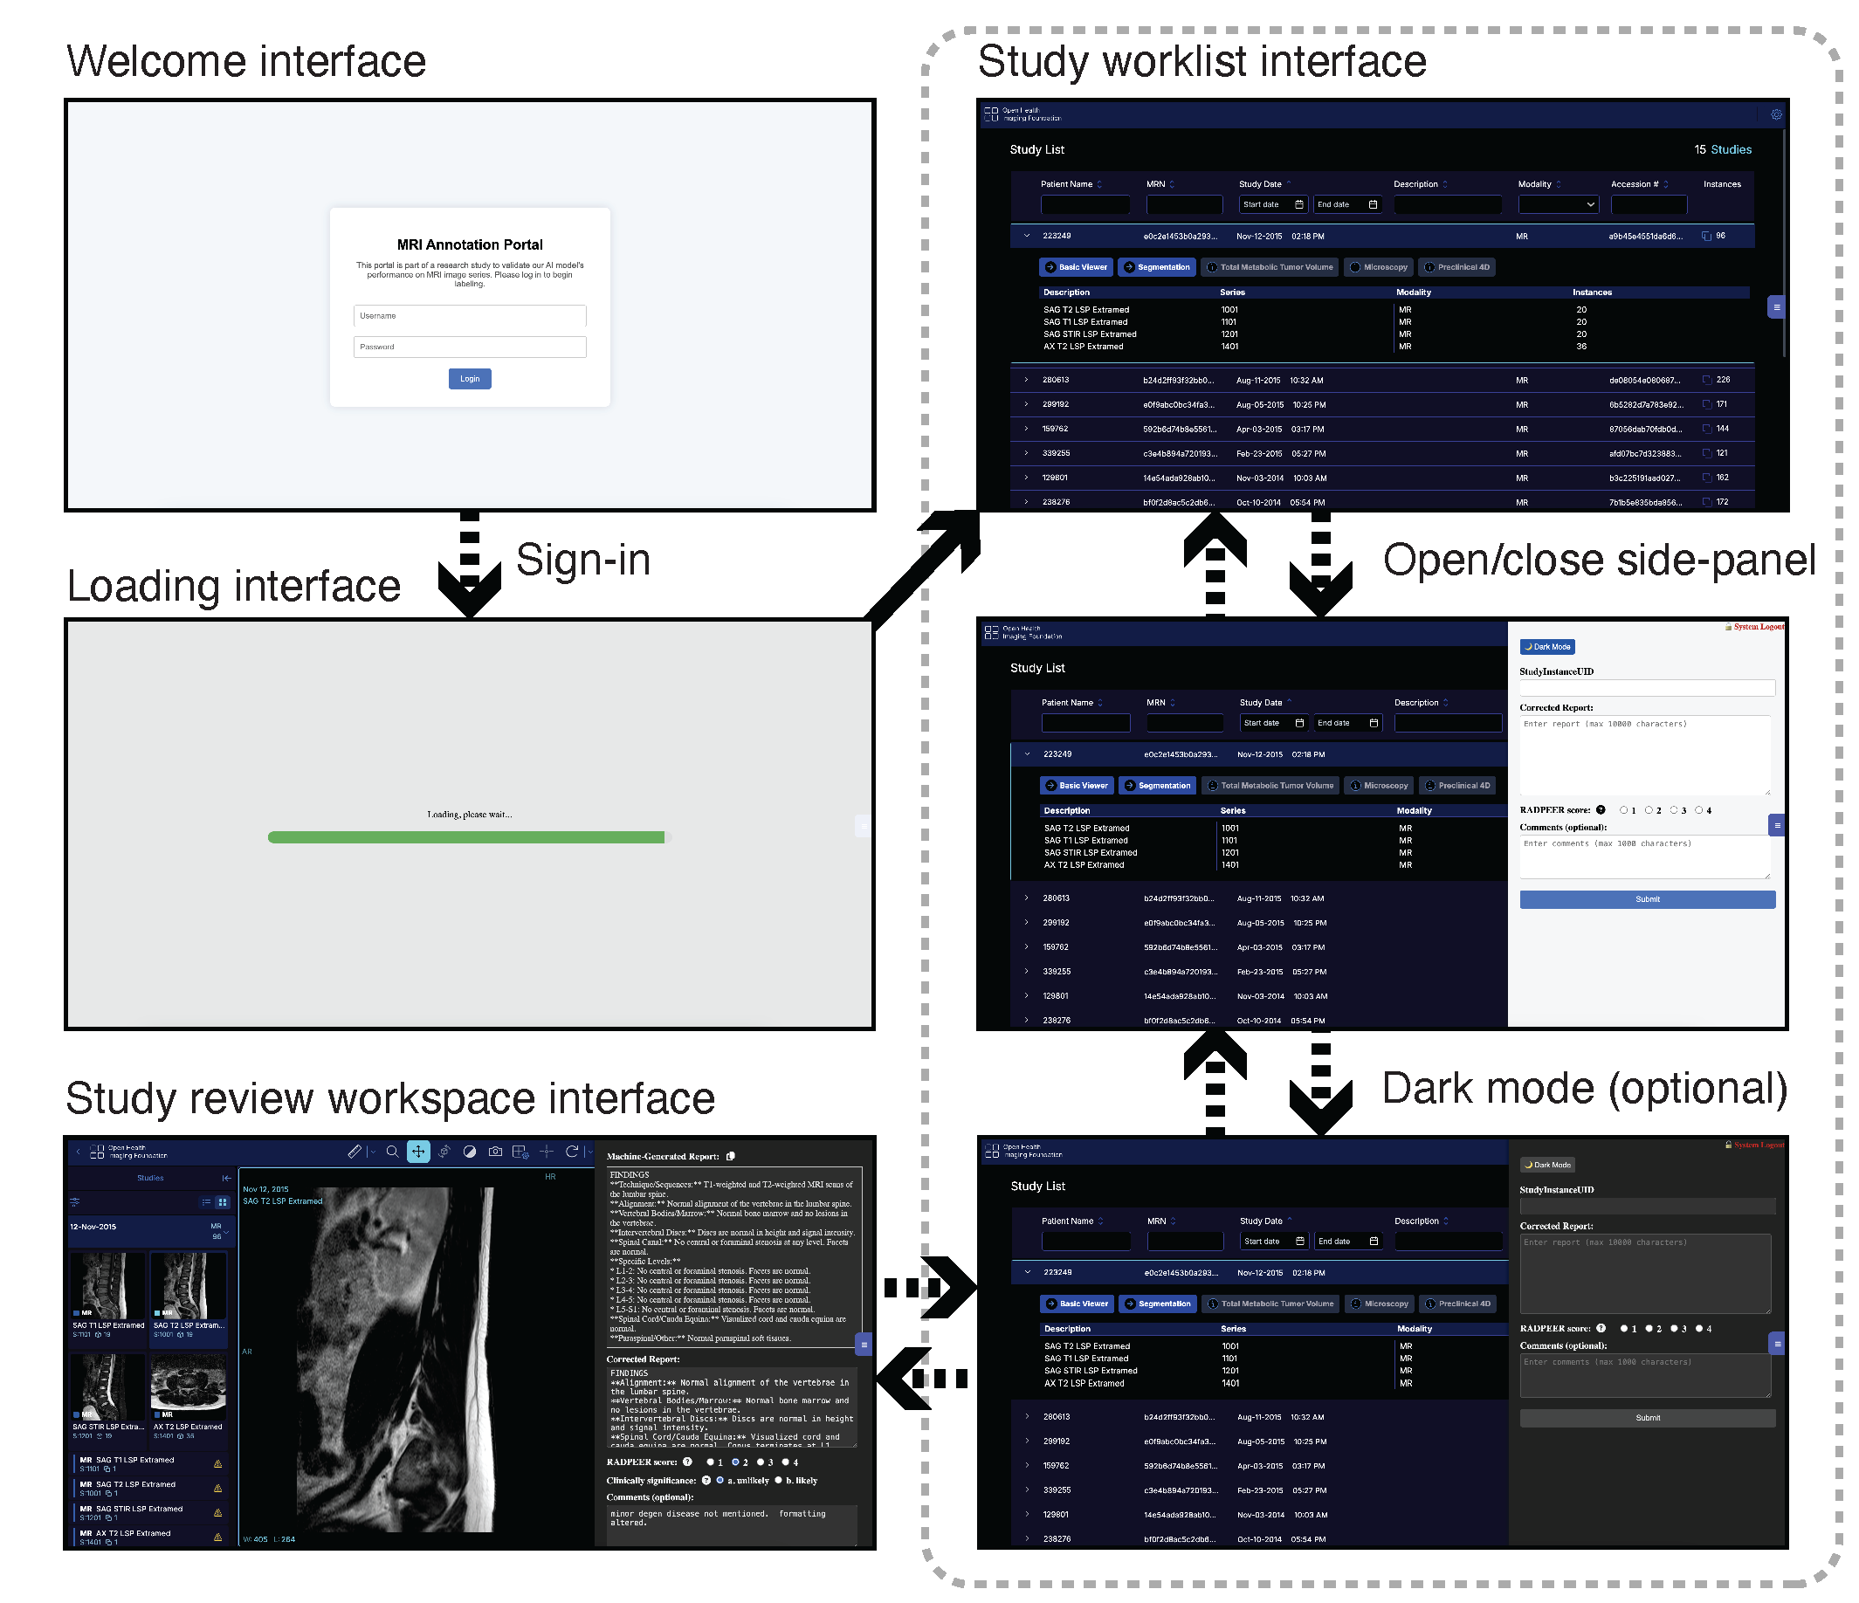Collapse expanded study 223249 in top worklist

pos(1026,236)
